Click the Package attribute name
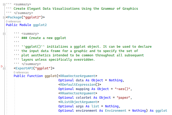The height and width of the screenshot is (115, 172). tap(15, 17)
